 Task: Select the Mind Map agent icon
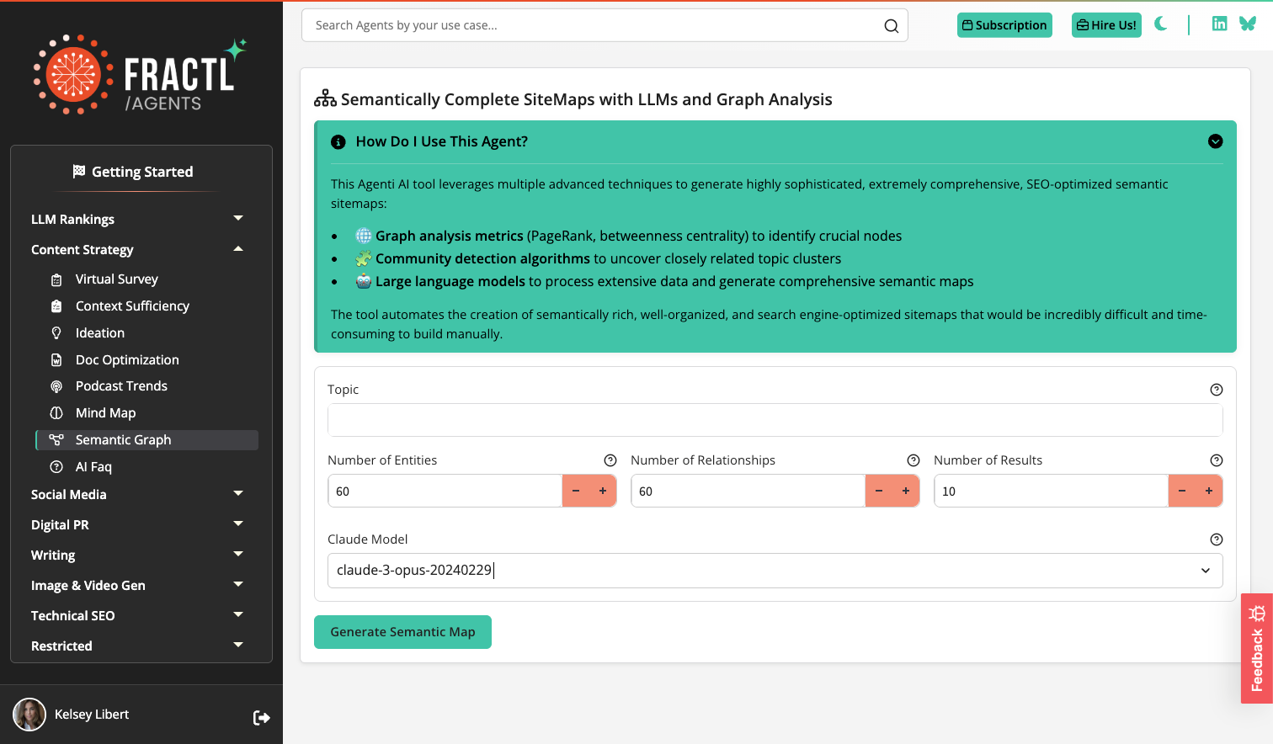click(57, 412)
